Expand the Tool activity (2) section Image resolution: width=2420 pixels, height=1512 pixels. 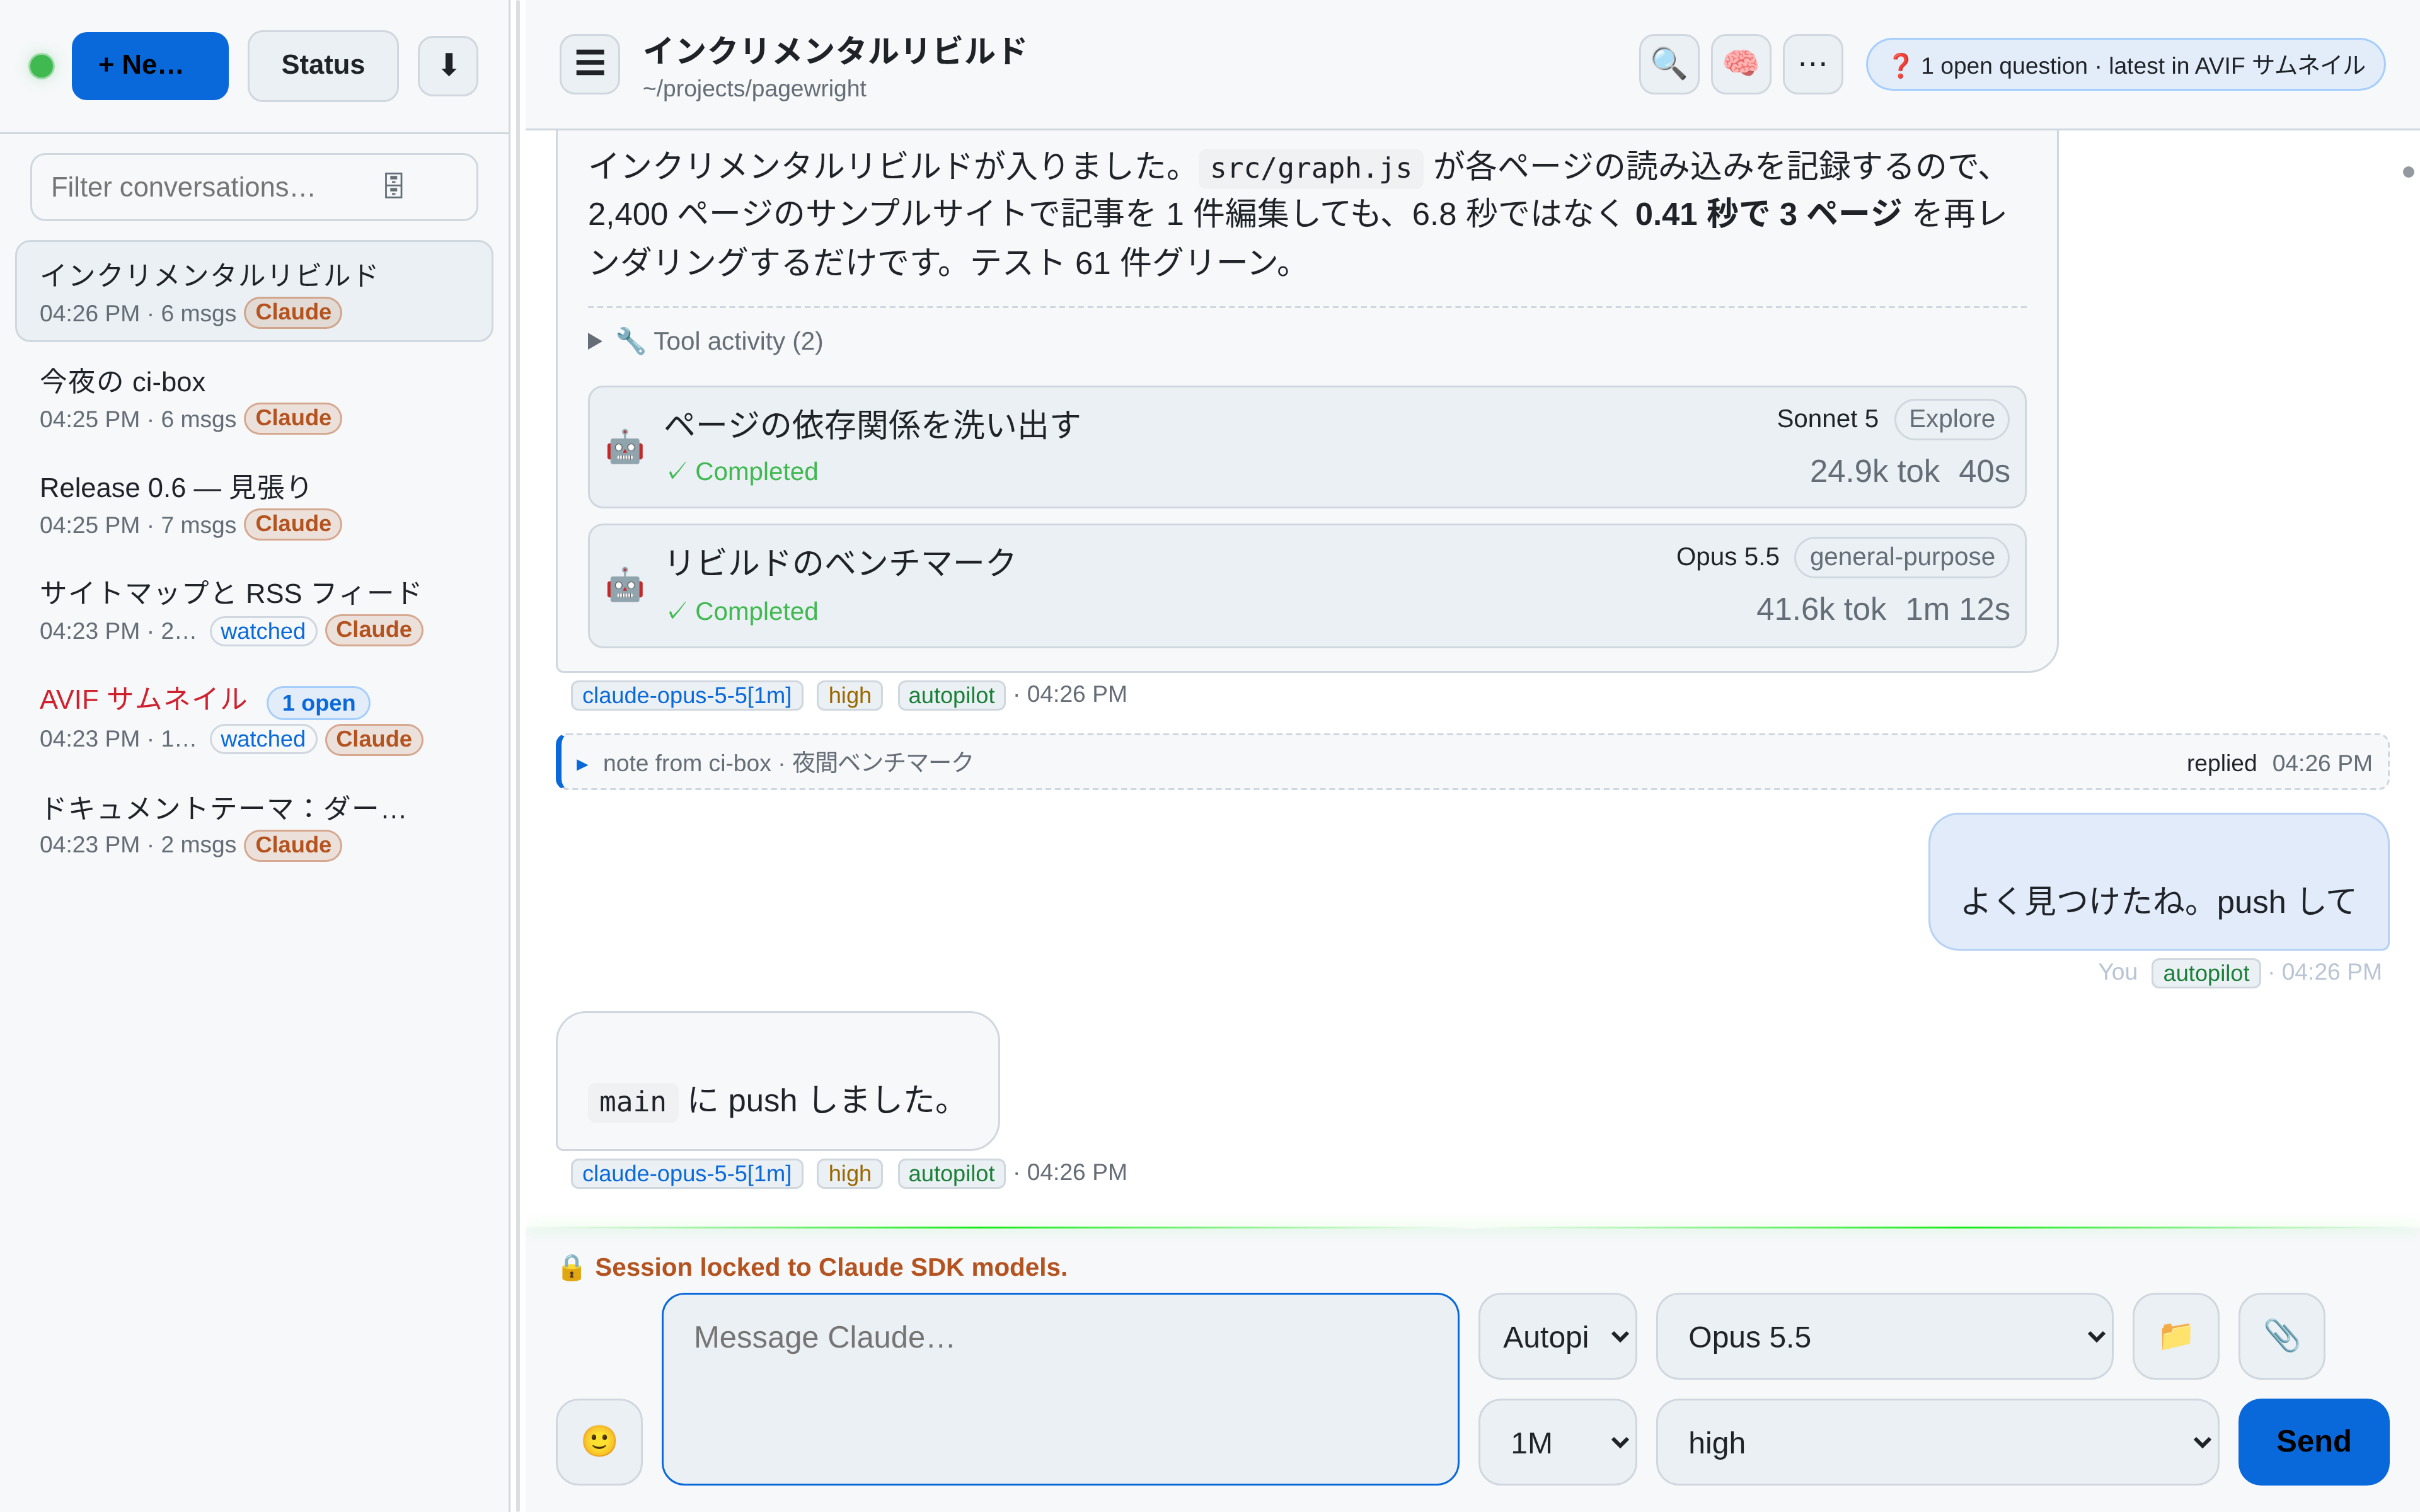point(706,341)
